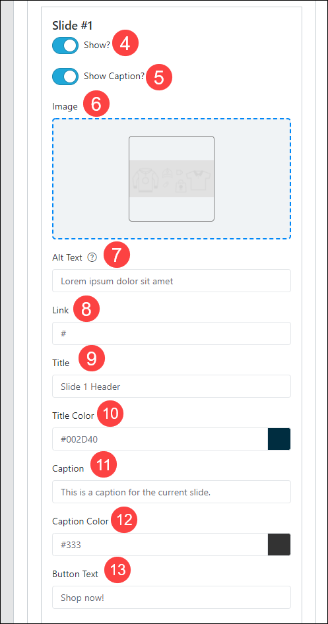Click the slide image thumbnail preview
328x624 pixels.
coord(172,179)
